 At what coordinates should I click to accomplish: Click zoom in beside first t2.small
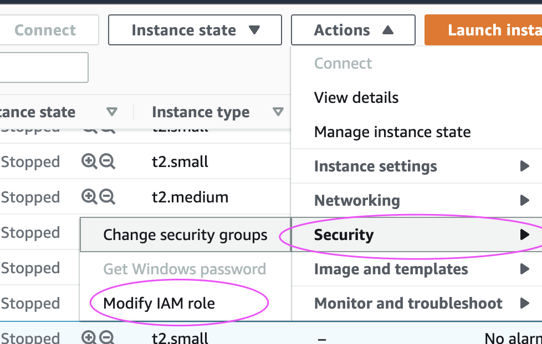[89, 161]
